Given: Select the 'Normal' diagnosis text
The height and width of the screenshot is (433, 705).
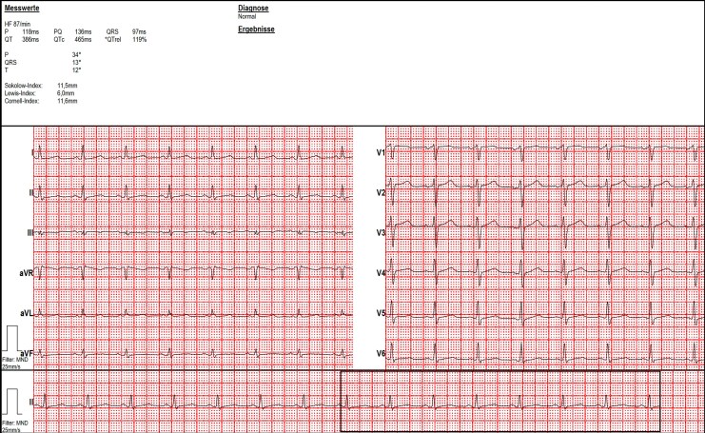Looking at the screenshot, I should pyautogui.click(x=246, y=16).
